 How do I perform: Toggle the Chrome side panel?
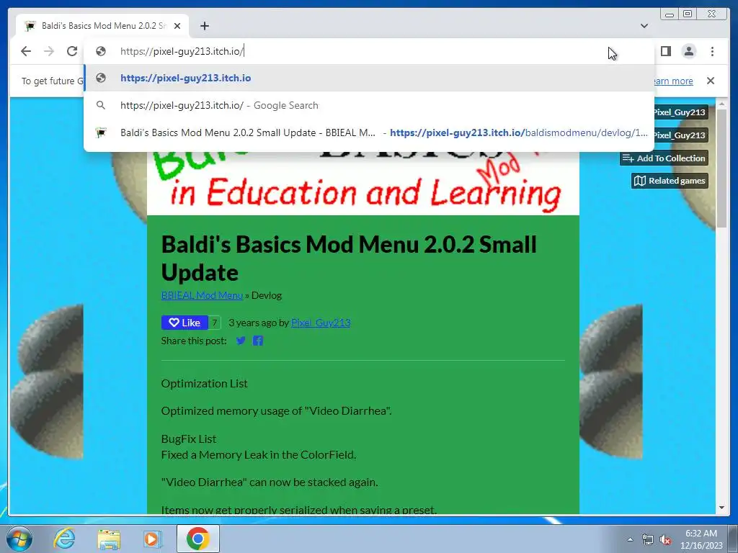coord(665,51)
